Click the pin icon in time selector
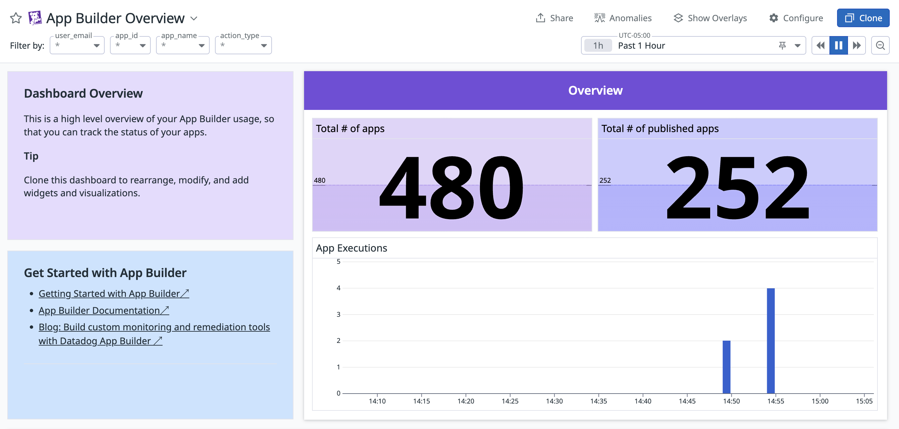The width and height of the screenshot is (899, 429). click(782, 45)
